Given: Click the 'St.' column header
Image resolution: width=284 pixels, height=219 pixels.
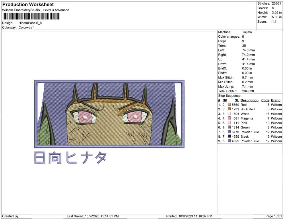Looking at the screenshot, I should [237, 100].
